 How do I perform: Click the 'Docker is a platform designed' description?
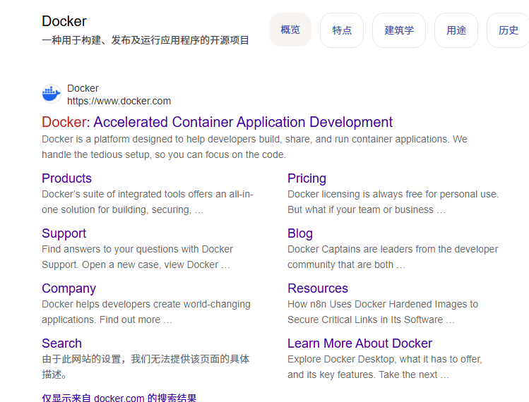(x=254, y=147)
